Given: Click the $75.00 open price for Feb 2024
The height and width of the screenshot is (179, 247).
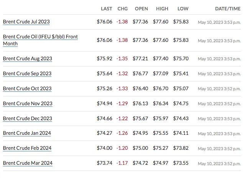Looking at the screenshot, I should pos(140,148).
